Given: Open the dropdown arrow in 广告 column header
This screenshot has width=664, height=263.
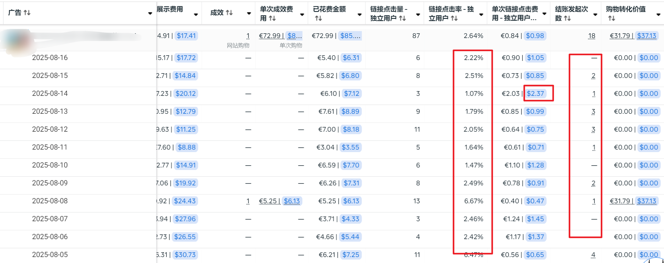Looking at the screenshot, I should (150, 13).
